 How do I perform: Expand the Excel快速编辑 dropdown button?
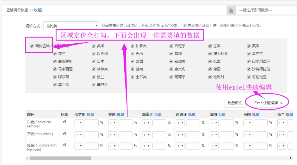click(x=269, y=103)
